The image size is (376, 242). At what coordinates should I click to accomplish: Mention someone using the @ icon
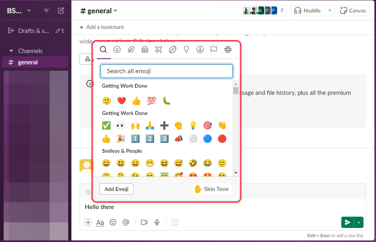[x=126, y=222]
